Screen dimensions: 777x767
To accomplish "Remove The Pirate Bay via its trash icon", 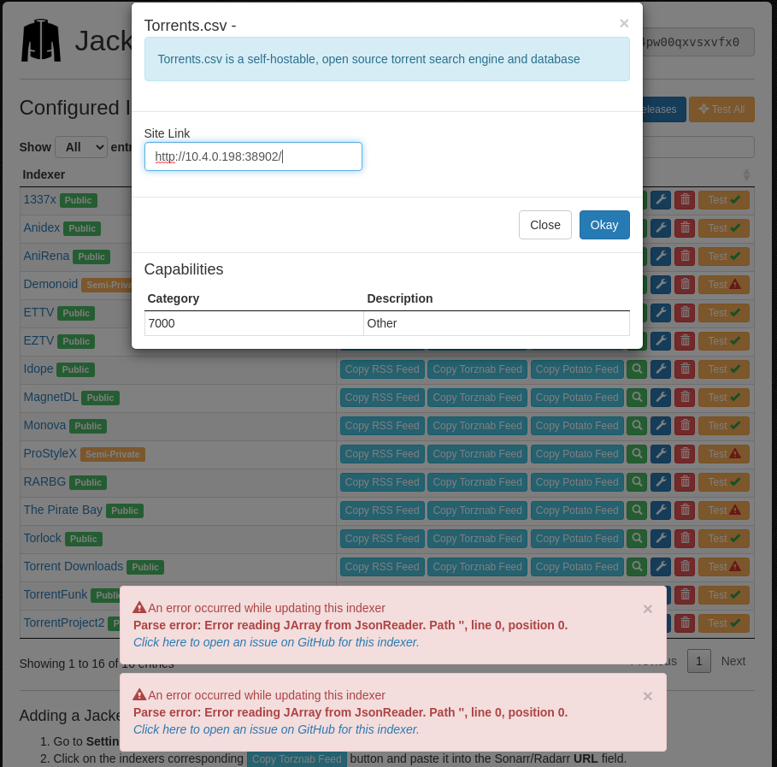I will click(685, 510).
